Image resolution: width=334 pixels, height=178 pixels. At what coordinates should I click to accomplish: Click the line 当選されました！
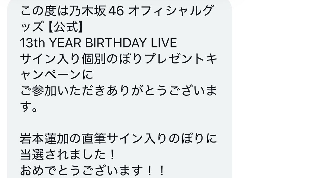tap(68, 154)
